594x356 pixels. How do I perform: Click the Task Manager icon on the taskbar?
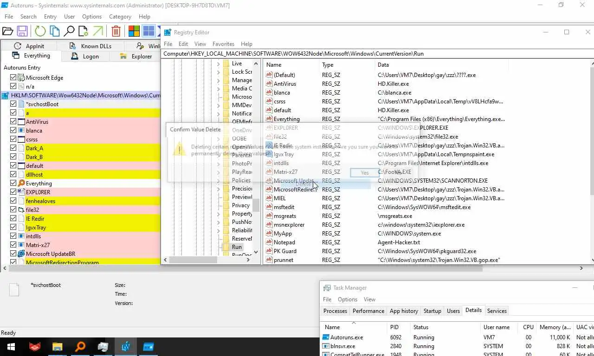tap(103, 347)
